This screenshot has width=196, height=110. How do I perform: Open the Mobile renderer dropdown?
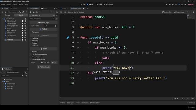pyautogui.click(x=191, y=5)
